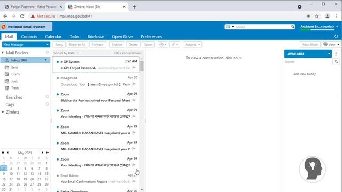Open the Sent folder
Viewport: 342px width, 192px height.
coord(14,67)
